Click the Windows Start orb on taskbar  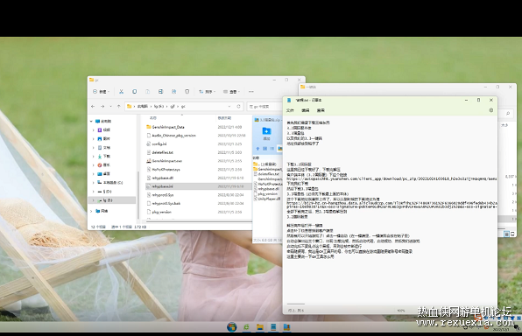pyautogui.click(x=232, y=327)
